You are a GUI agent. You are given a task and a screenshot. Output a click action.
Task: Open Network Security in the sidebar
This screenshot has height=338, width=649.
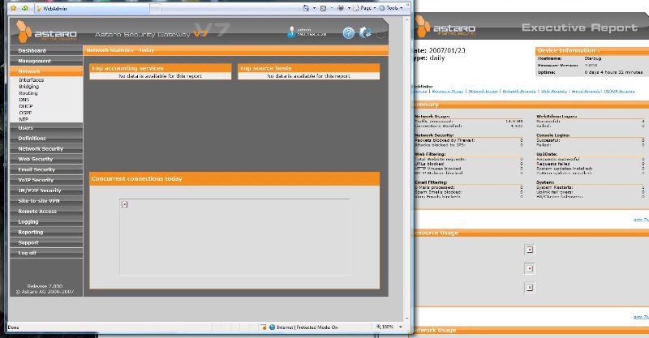point(41,149)
